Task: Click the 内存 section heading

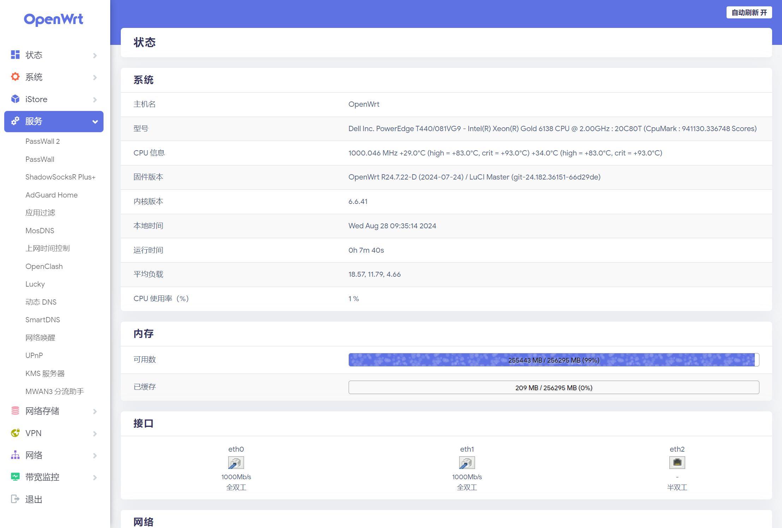Action: (x=143, y=334)
